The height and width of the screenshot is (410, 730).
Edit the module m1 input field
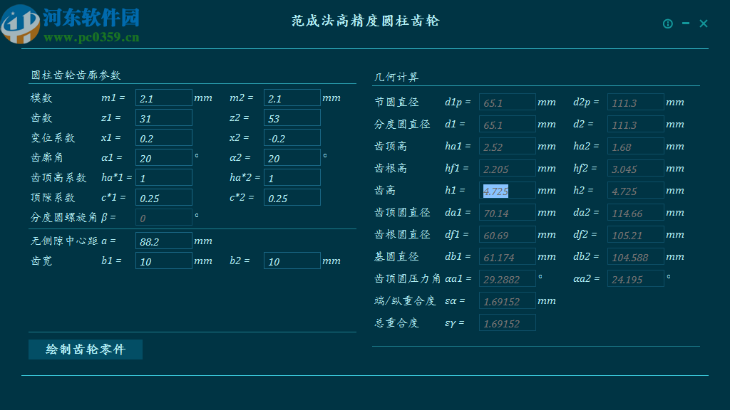click(x=164, y=98)
